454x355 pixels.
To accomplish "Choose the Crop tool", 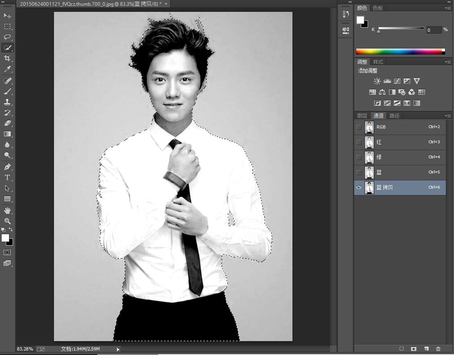I will click(x=7, y=59).
